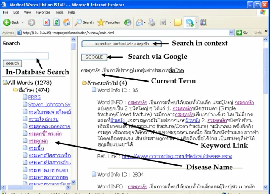Collapse the All Words (1278) folder
271x194 pixels.
point(5,83)
